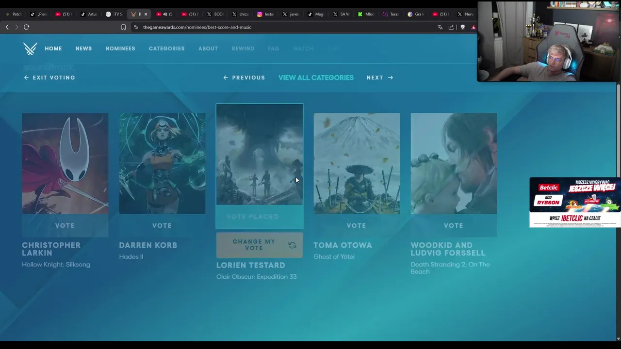Click The Game Awards logo icon
This screenshot has width=621, height=349.
(x=30, y=48)
